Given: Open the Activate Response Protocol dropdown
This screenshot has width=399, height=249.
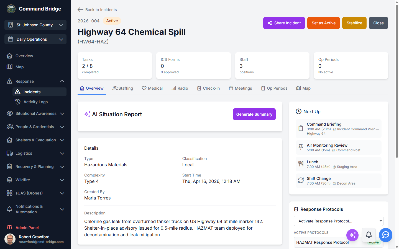Looking at the screenshot, I should tap(338, 221).
